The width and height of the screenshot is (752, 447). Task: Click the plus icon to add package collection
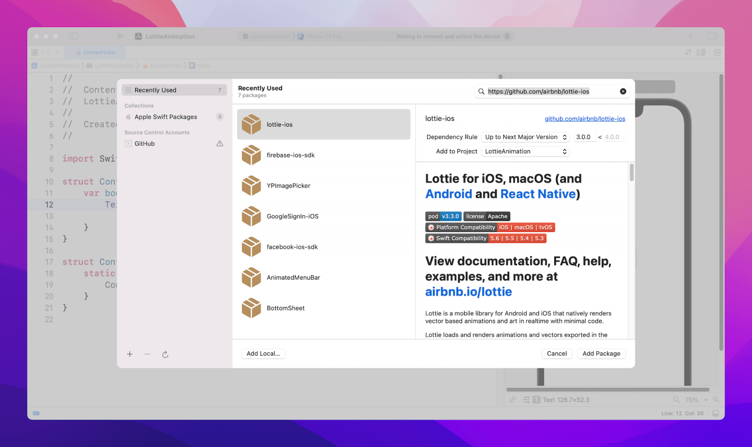[130, 354]
